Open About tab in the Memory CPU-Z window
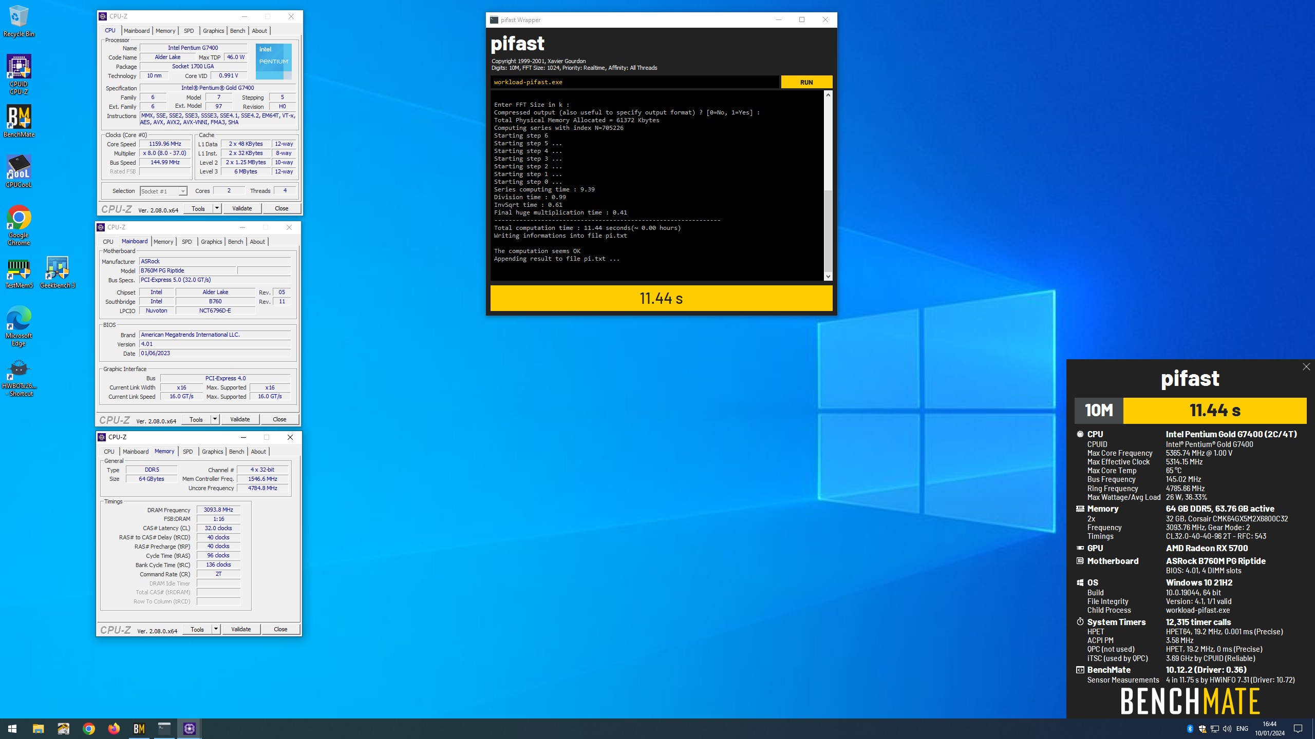 (258, 452)
